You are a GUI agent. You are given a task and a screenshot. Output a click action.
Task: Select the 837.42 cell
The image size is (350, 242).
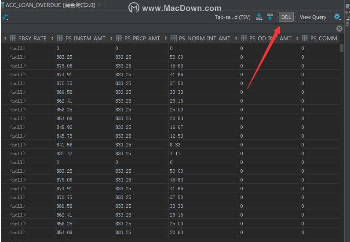[x=84, y=153]
